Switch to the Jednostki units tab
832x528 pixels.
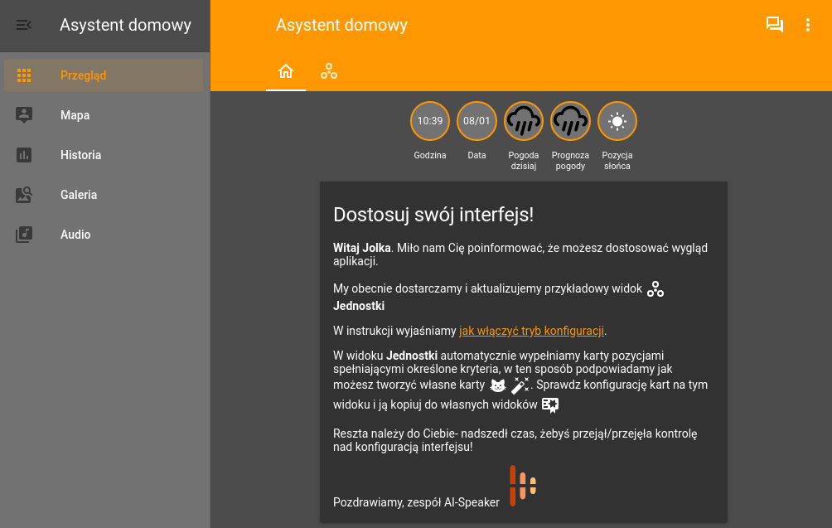pos(329,71)
